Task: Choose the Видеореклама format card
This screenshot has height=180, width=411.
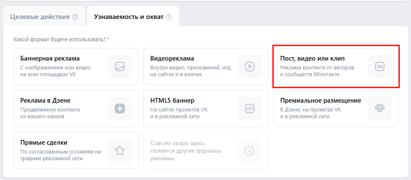Action: [206, 66]
